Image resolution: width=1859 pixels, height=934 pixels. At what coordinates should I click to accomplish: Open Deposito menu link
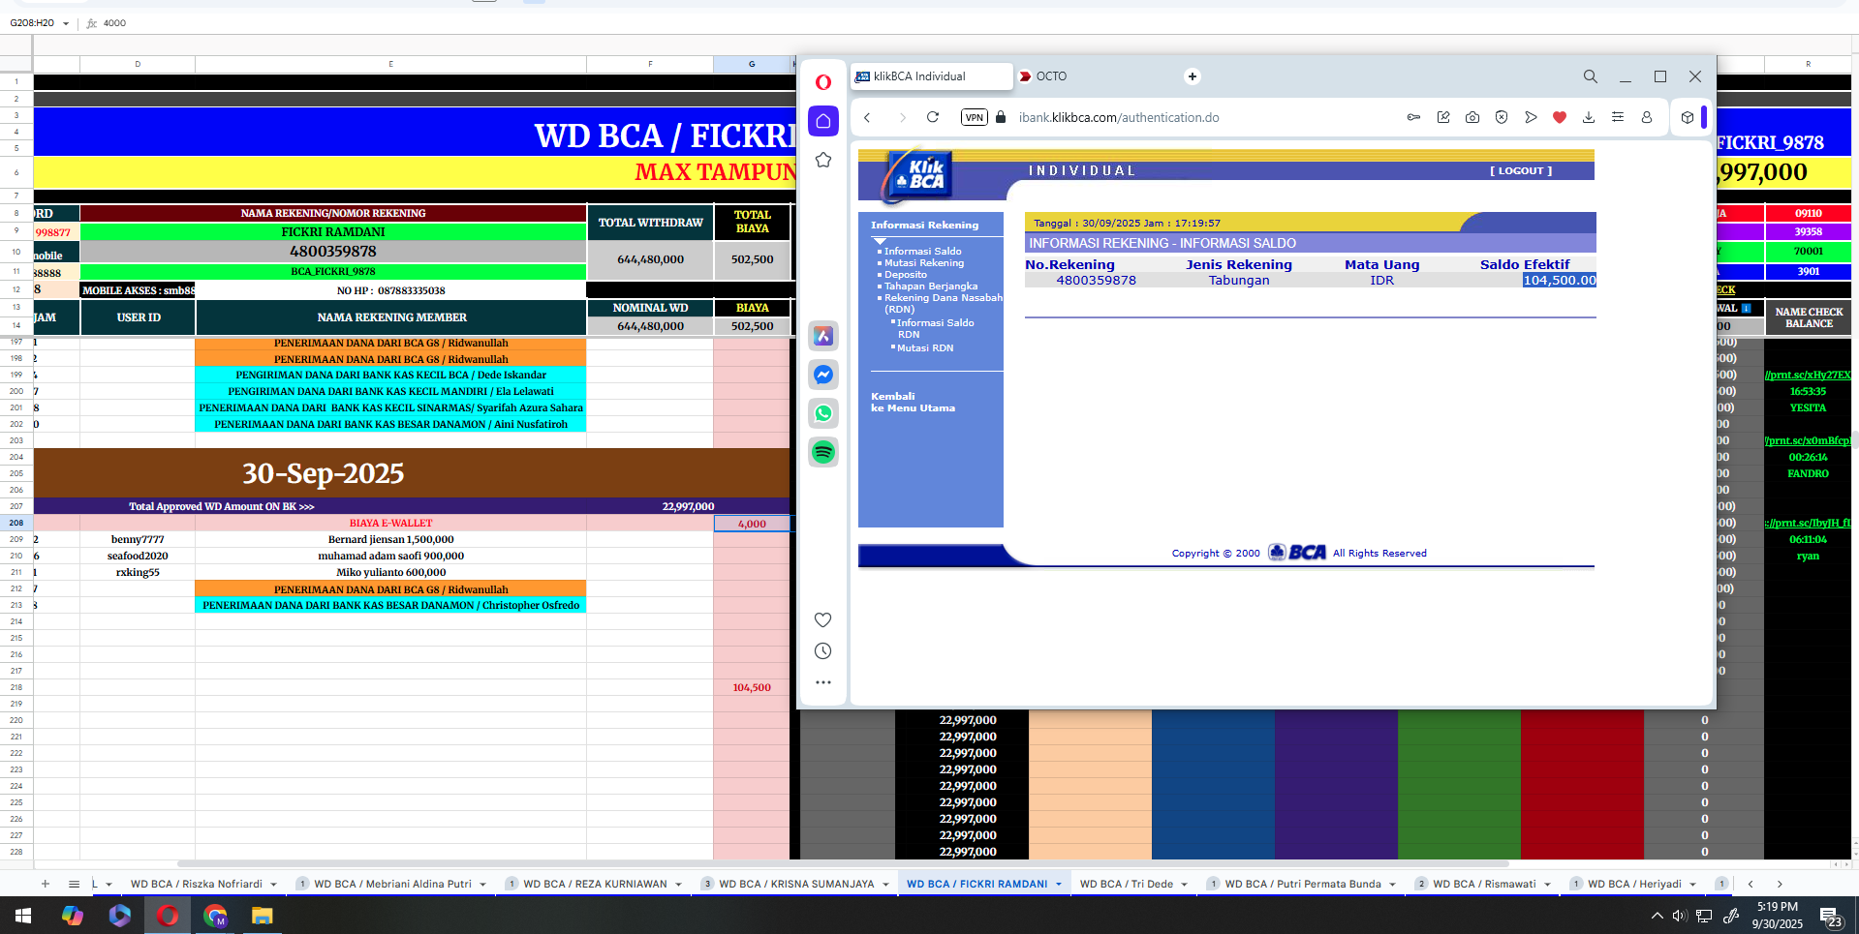coord(905,274)
